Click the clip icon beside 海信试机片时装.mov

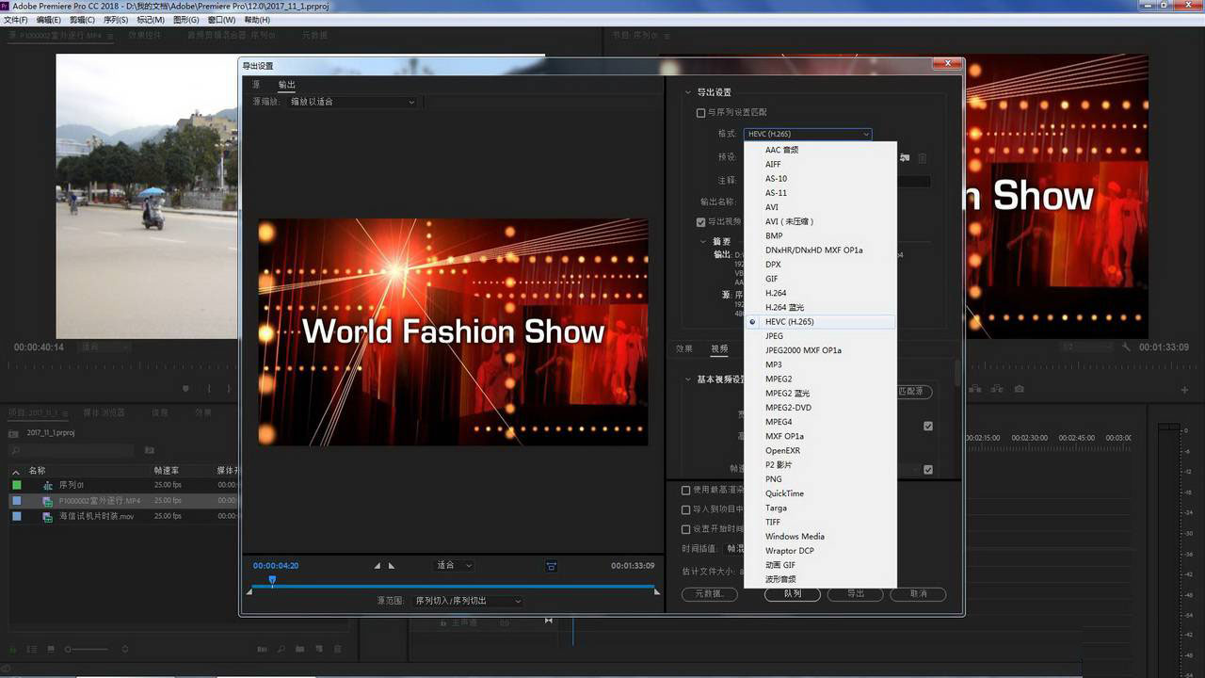[47, 516]
